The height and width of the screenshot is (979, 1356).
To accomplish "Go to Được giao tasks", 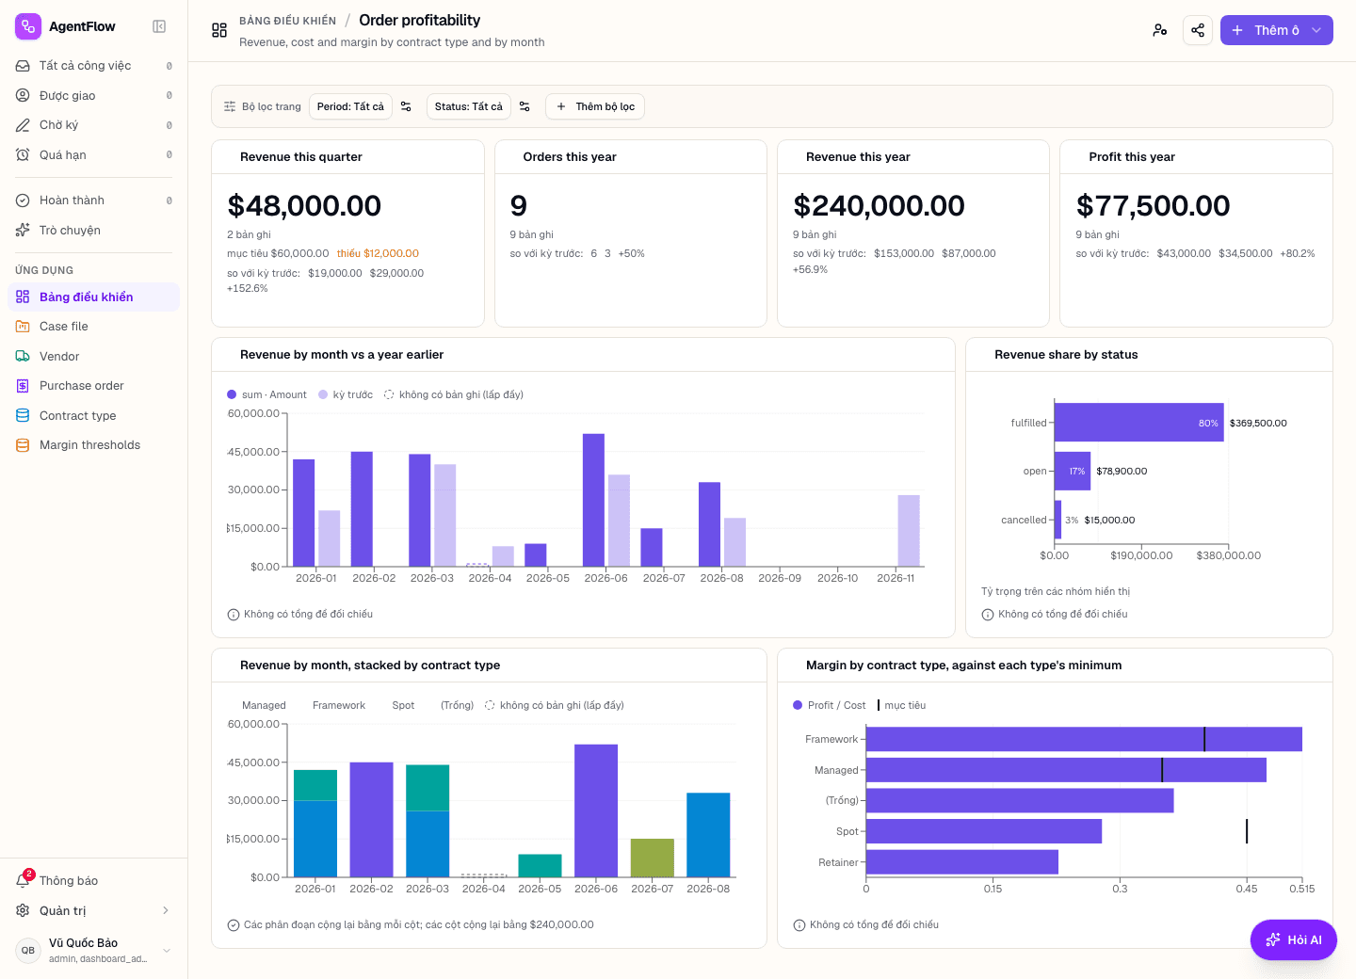I will 94,95.
